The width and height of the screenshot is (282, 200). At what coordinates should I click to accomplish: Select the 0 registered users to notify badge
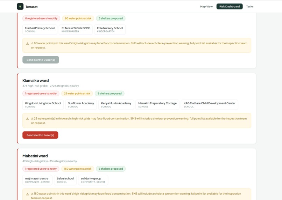[x=41, y=18]
